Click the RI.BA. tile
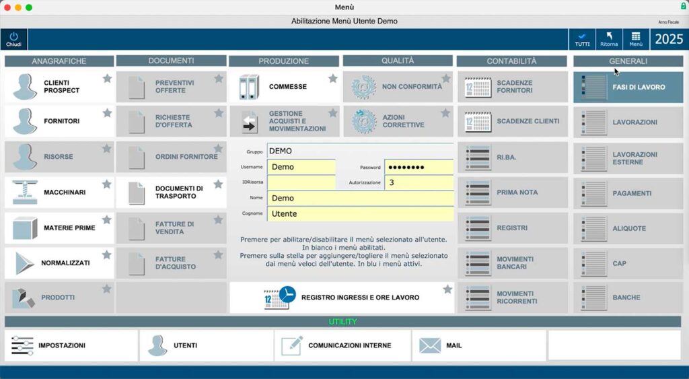This screenshot has width=689, height=379. point(512,157)
